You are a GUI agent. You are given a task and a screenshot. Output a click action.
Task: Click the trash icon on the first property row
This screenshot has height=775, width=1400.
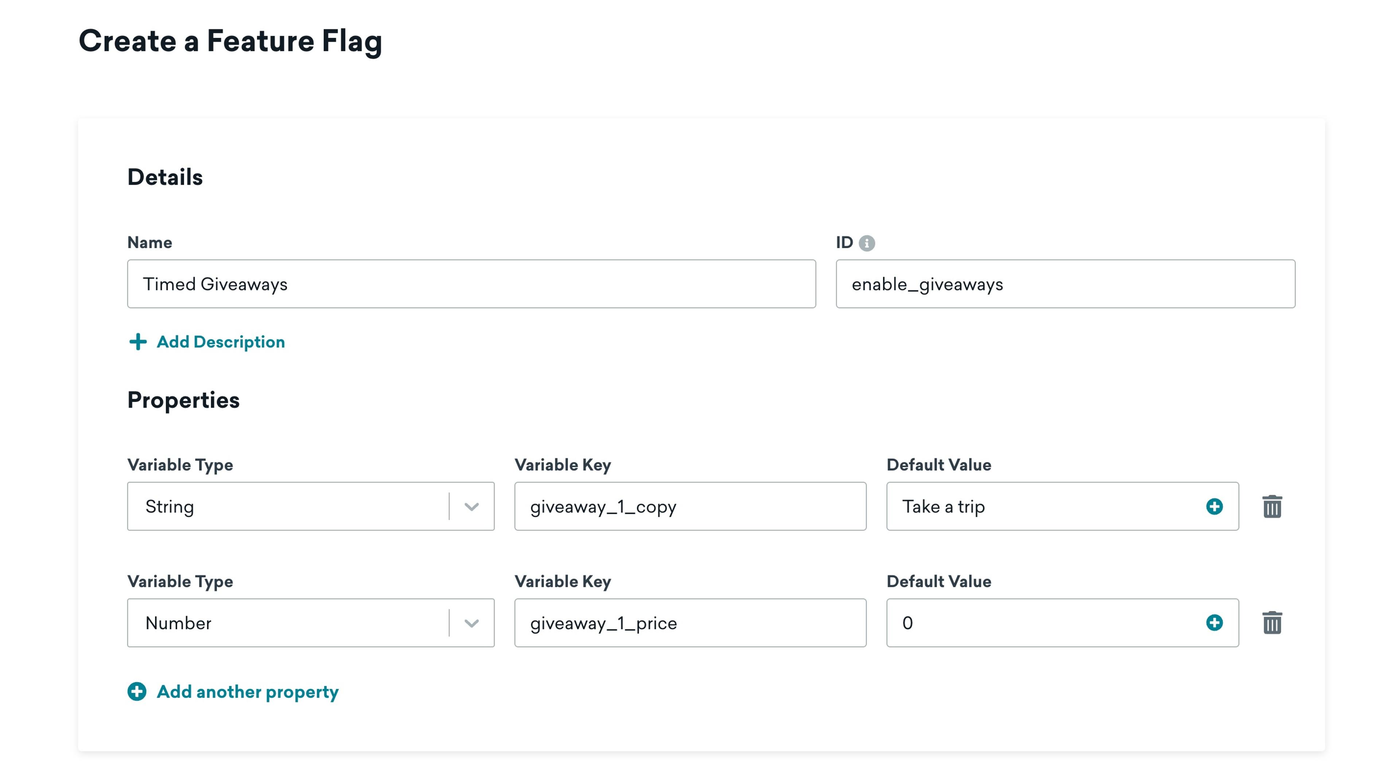pos(1271,506)
